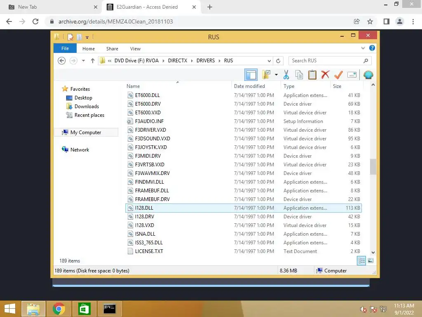Reload the page in Chrome

tap(35, 21)
